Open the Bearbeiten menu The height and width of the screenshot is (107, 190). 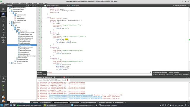(x=9, y=3)
